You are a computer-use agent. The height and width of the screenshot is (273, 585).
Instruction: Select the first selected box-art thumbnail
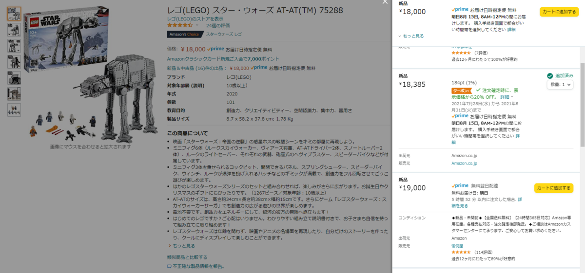coord(14,14)
